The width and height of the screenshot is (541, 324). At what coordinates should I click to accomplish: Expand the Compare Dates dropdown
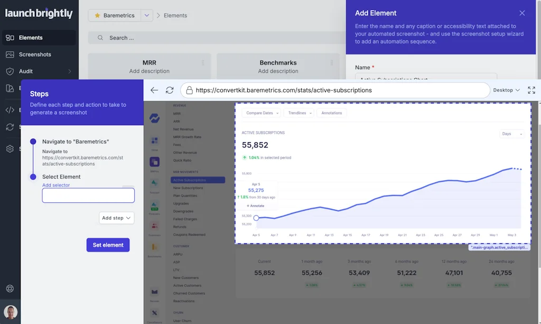tap(261, 113)
